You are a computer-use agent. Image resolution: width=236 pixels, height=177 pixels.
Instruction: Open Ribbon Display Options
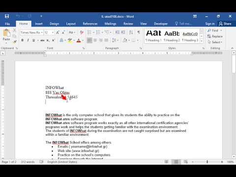click(x=195, y=16)
